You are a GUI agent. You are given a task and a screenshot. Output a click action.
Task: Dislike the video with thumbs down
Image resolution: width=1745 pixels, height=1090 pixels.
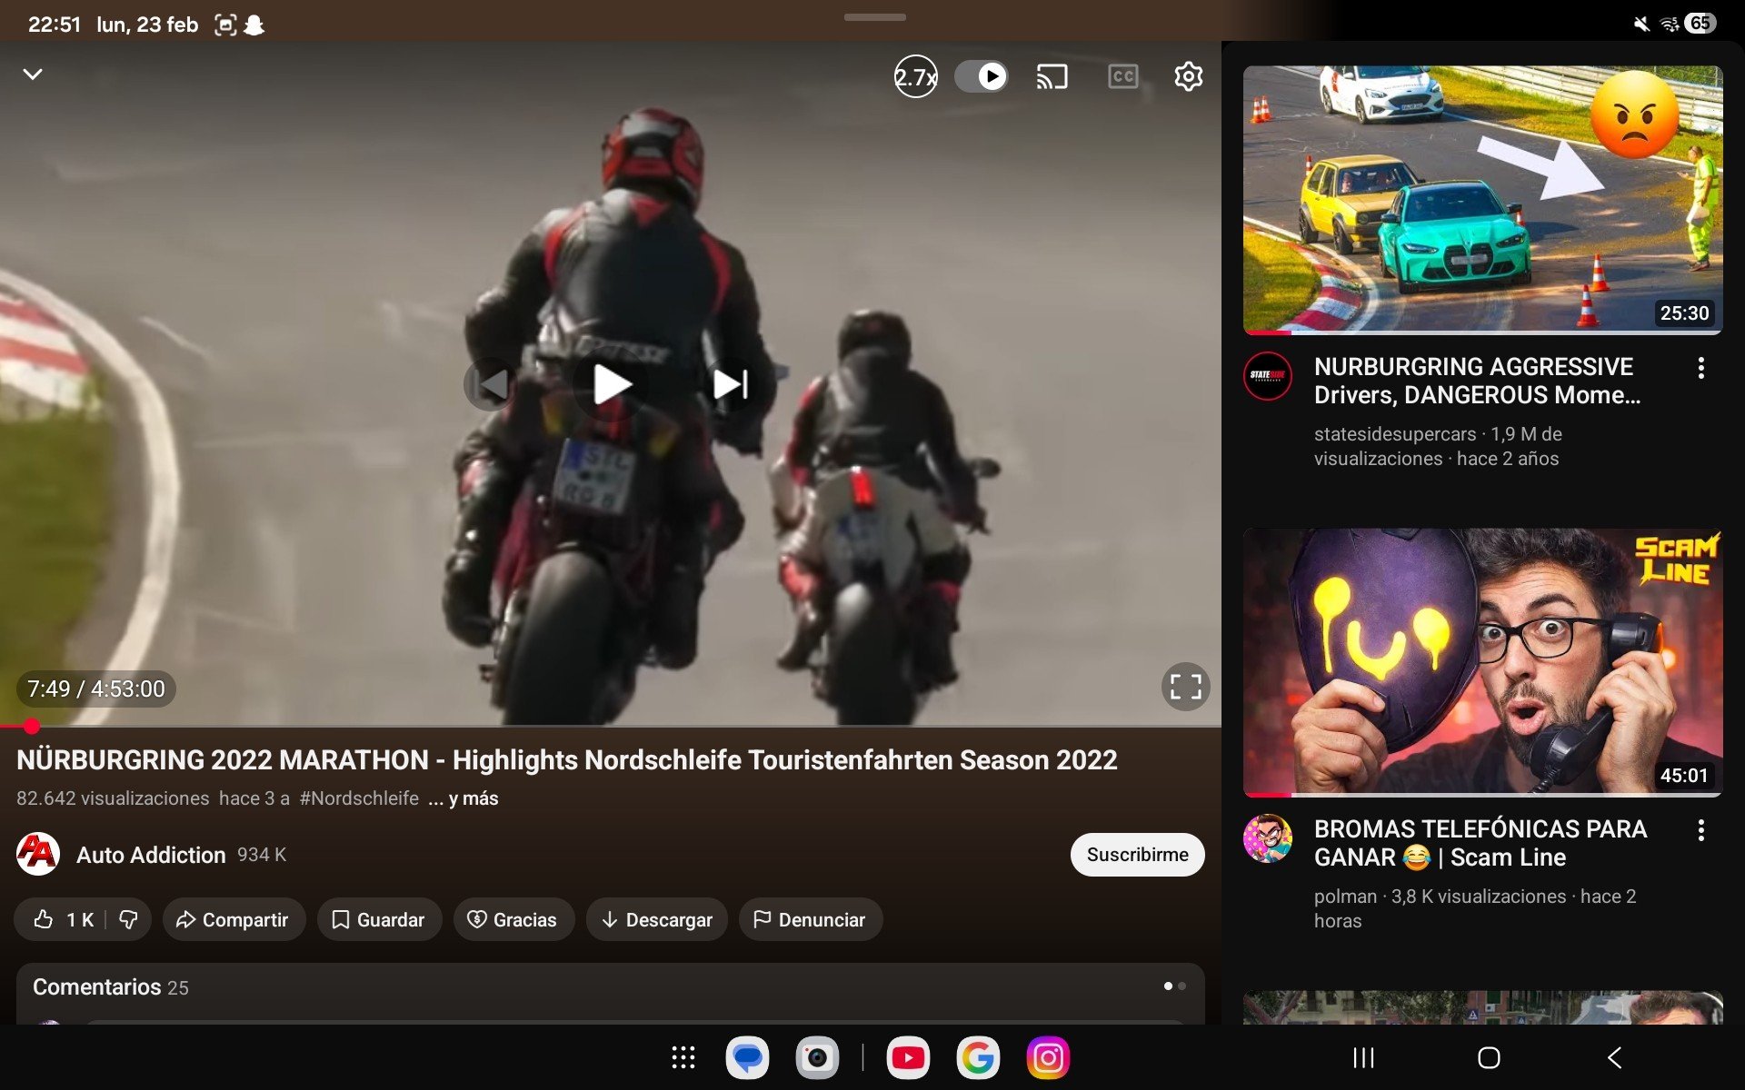[128, 919]
